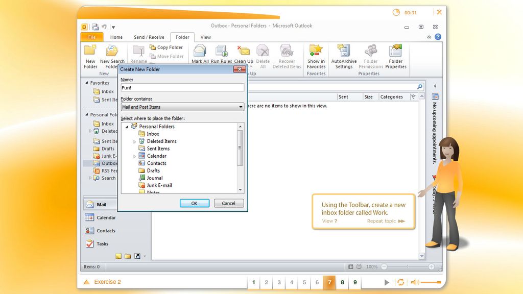Click the Categories column header

pos(392,96)
